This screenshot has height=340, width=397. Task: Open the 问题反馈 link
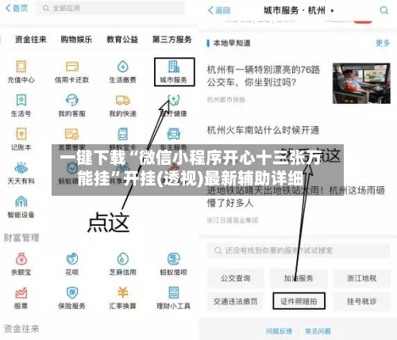pyautogui.click(x=279, y=331)
